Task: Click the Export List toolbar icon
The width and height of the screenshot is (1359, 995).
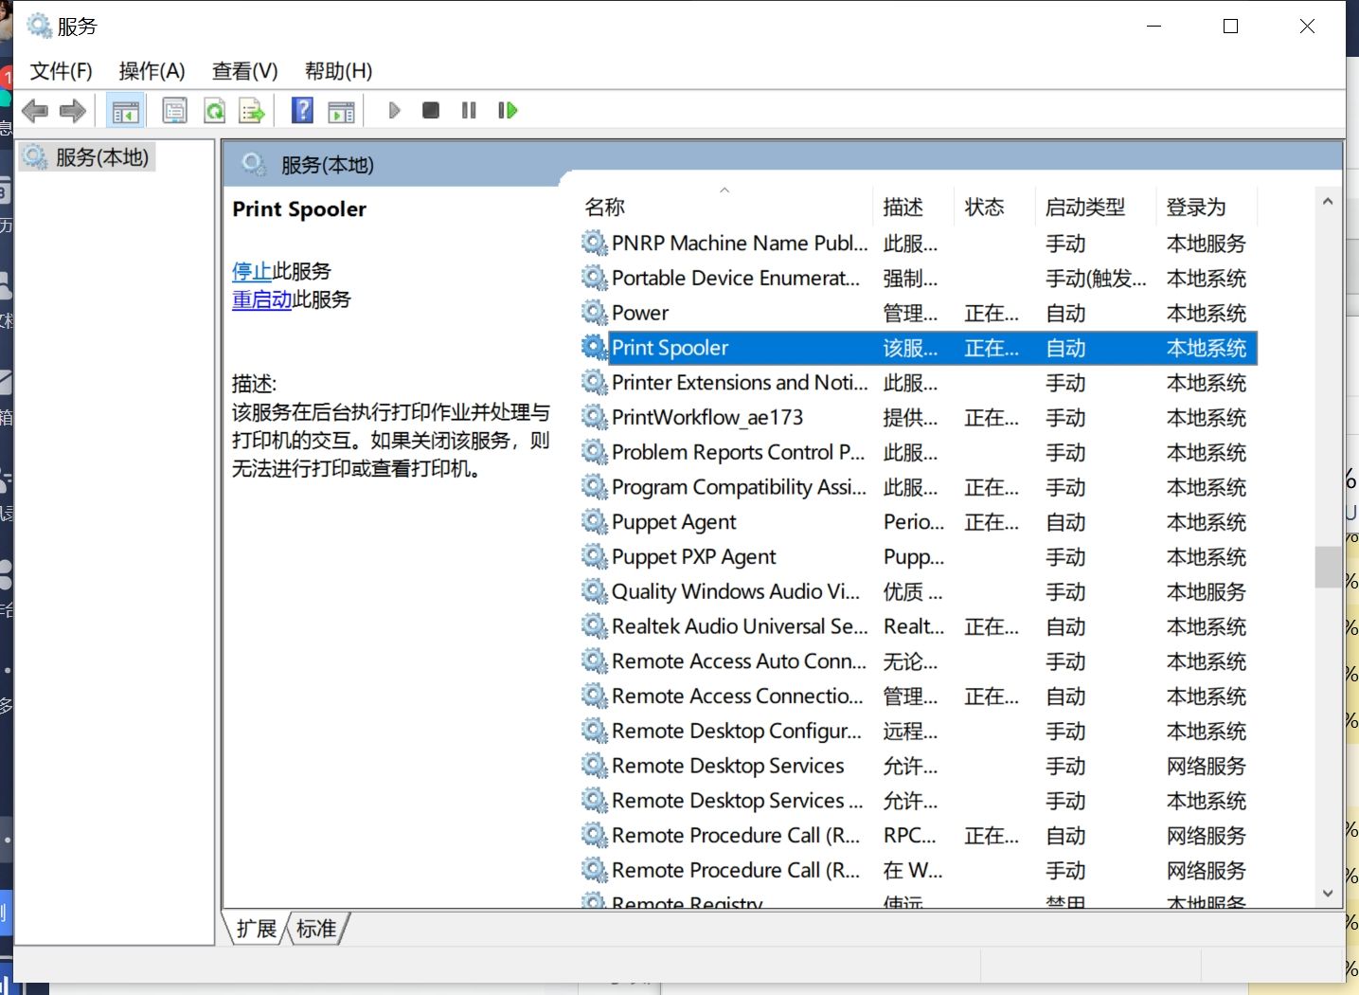Action: pos(252,111)
